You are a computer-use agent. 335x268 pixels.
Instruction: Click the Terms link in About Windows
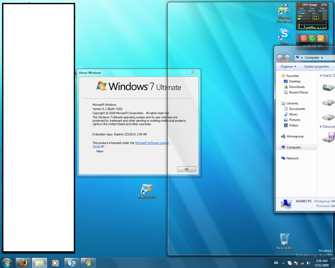(x=96, y=146)
